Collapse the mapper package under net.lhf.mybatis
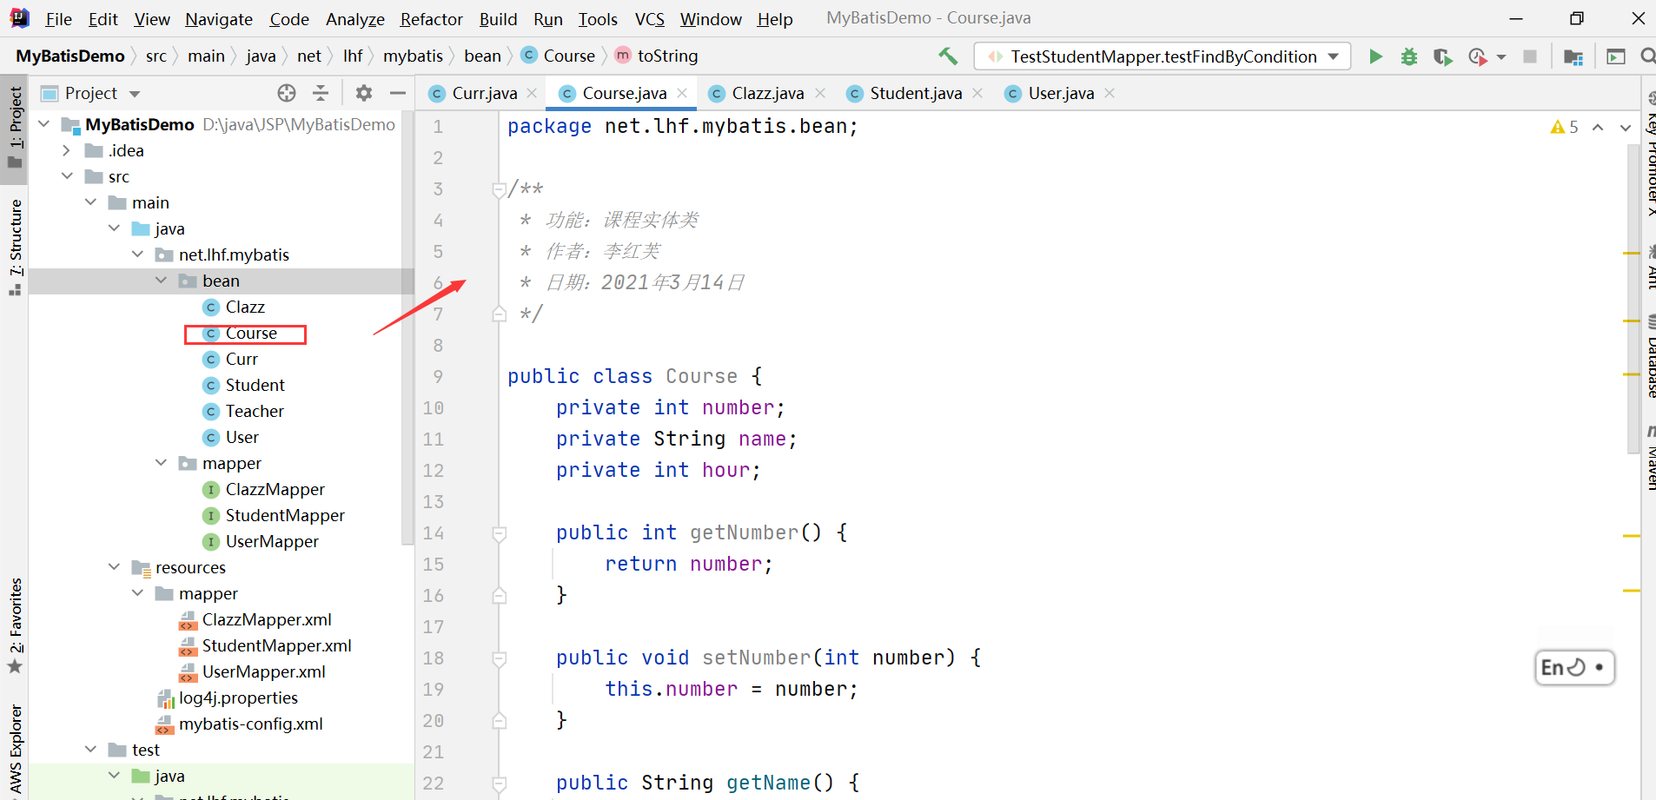The height and width of the screenshot is (800, 1656). [x=161, y=463]
